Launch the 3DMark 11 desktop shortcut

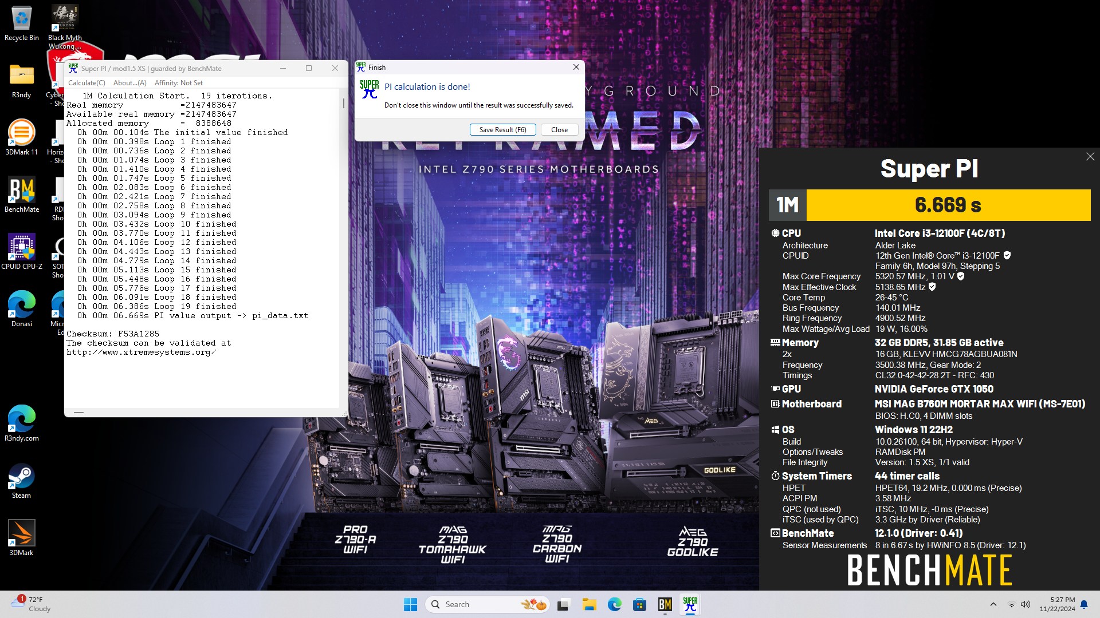tap(22, 137)
